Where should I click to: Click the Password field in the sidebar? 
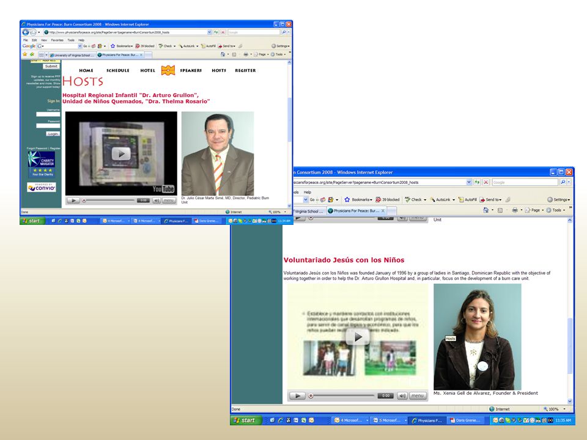pos(48,126)
